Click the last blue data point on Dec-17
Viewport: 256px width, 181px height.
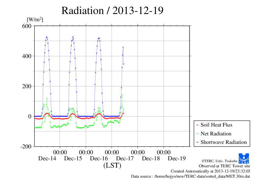[124, 64]
